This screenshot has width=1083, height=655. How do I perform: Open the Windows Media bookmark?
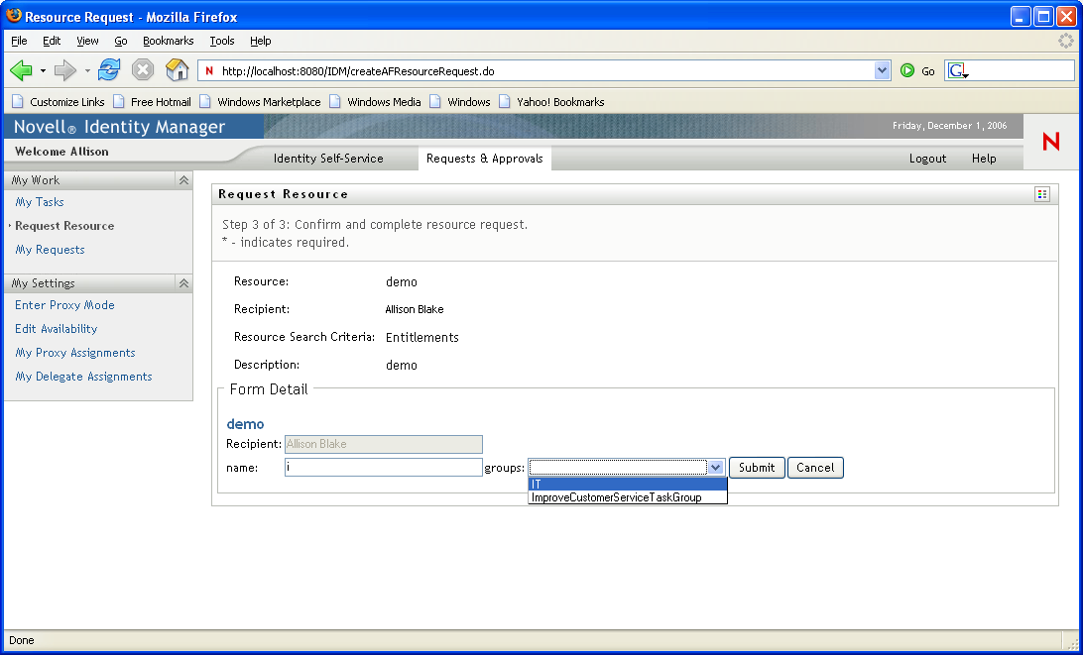[x=375, y=102]
